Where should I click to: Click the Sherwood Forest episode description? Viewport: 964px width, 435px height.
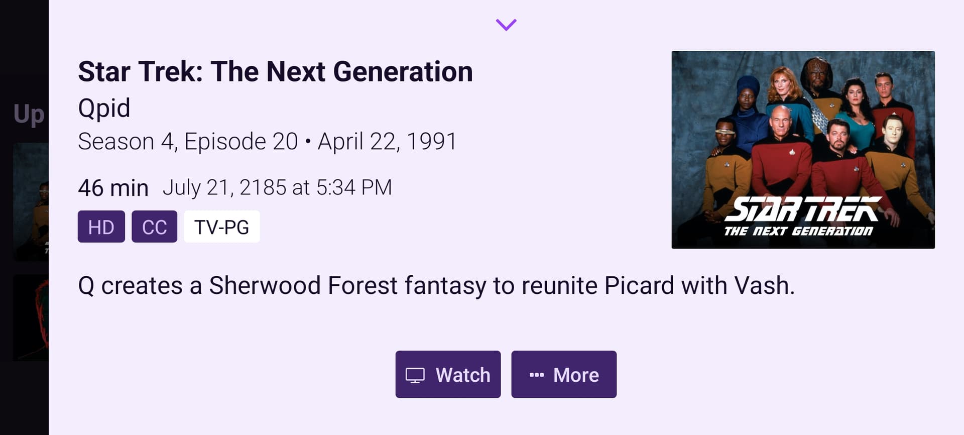point(436,285)
